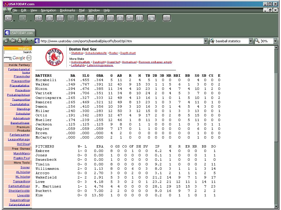The image size is (281, 210).
Task: Click the Google Go button in sidebar
Action: point(29,58)
